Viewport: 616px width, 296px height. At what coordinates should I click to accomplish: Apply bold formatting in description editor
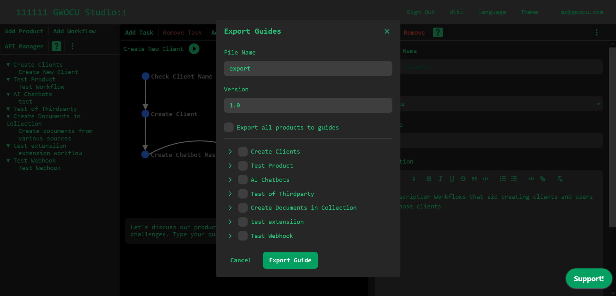[x=429, y=179]
